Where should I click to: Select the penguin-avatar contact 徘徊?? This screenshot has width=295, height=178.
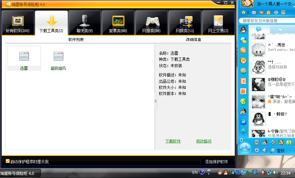point(272,119)
